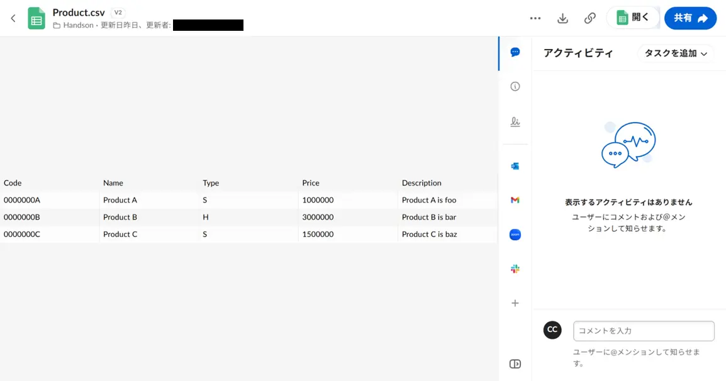Click the Product.csv file title
The height and width of the screenshot is (381, 726).
point(79,13)
